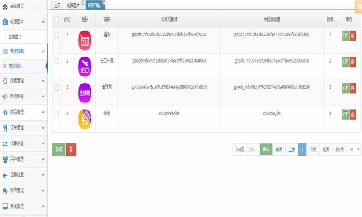362x217 pixels.
Task: Click the 商品管理 gift icon
Action: (x=5, y=112)
